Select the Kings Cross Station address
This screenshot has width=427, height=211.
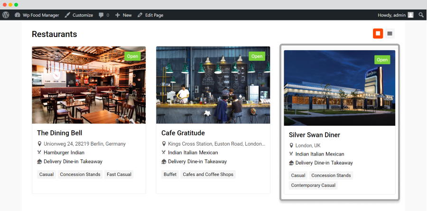pyautogui.click(x=216, y=144)
